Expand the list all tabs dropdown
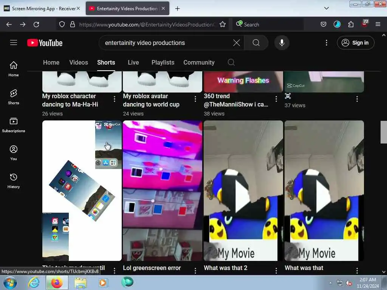The image size is (387, 290). (326, 8)
